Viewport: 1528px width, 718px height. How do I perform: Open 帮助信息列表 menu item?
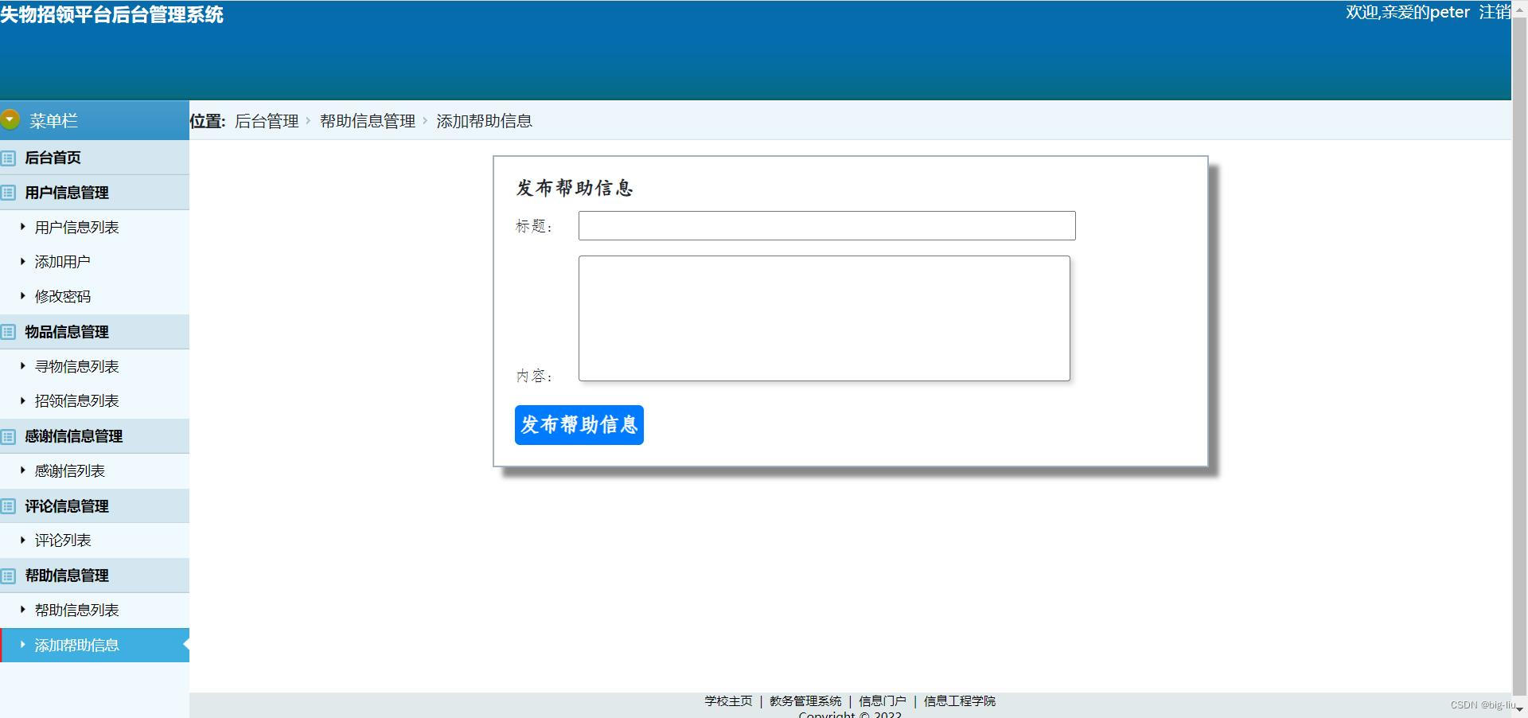(76, 611)
